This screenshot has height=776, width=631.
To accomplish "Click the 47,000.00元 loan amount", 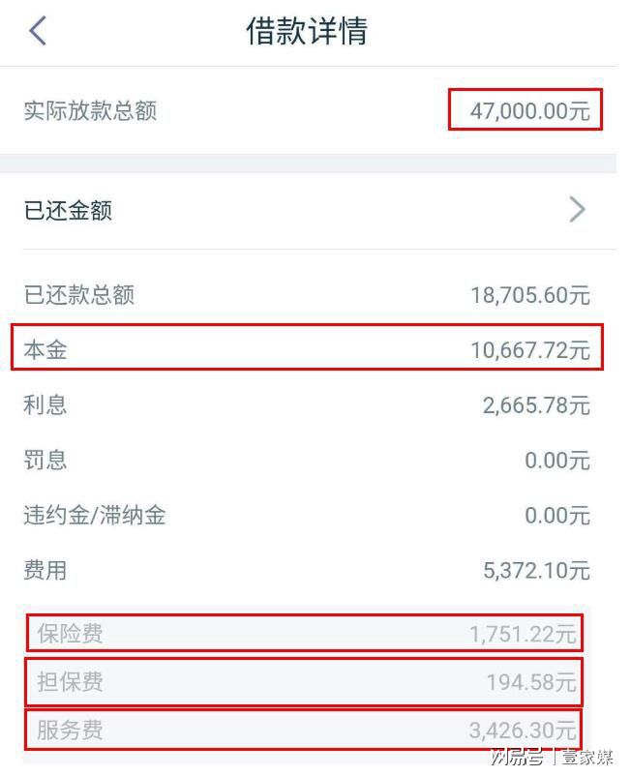I will (529, 111).
